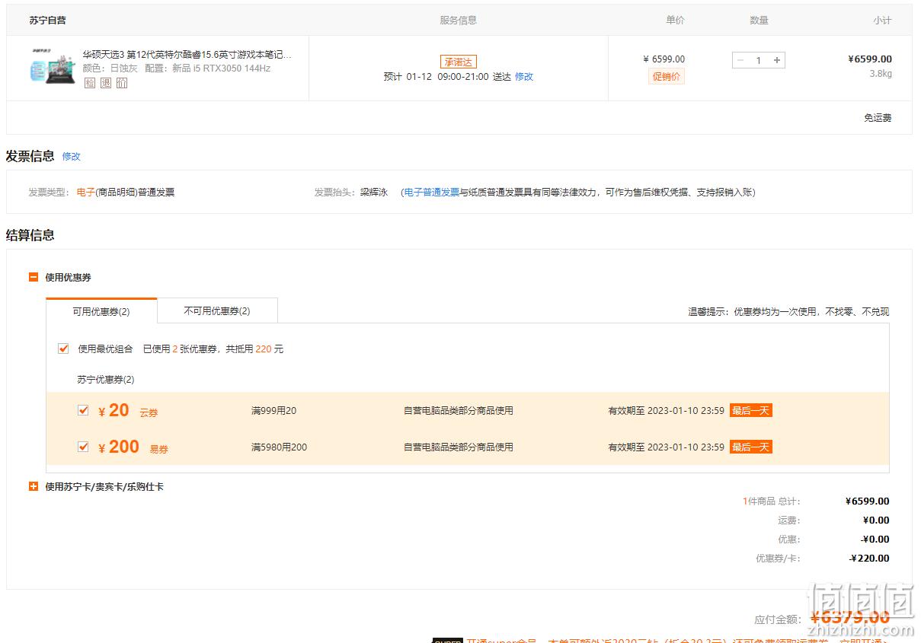Click the 苏宁自营 store header
921x643 pixels.
click(48, 21)
